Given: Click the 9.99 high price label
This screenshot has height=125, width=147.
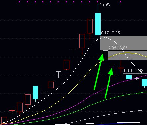Looking at the screenshot, I should (x=106, y=4).
